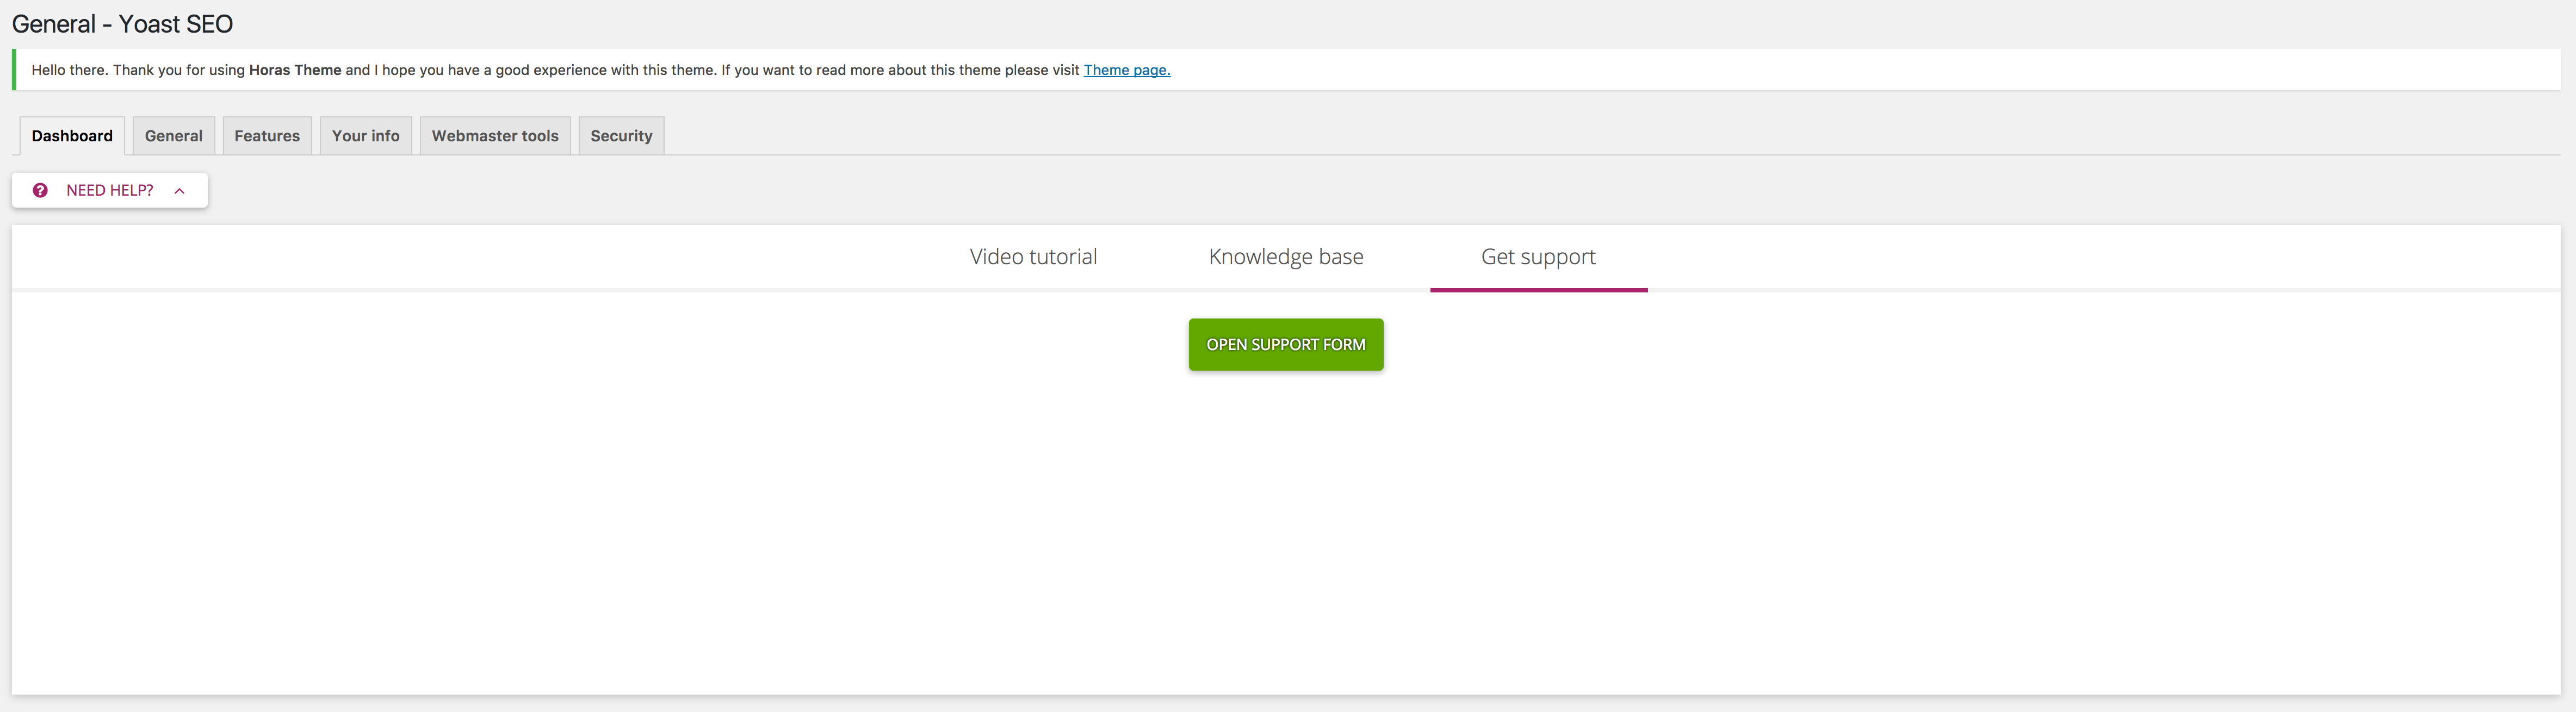Viewport: 2576px width, 712px height.
Task: Select the Security tab
Action: coord(620,135)
